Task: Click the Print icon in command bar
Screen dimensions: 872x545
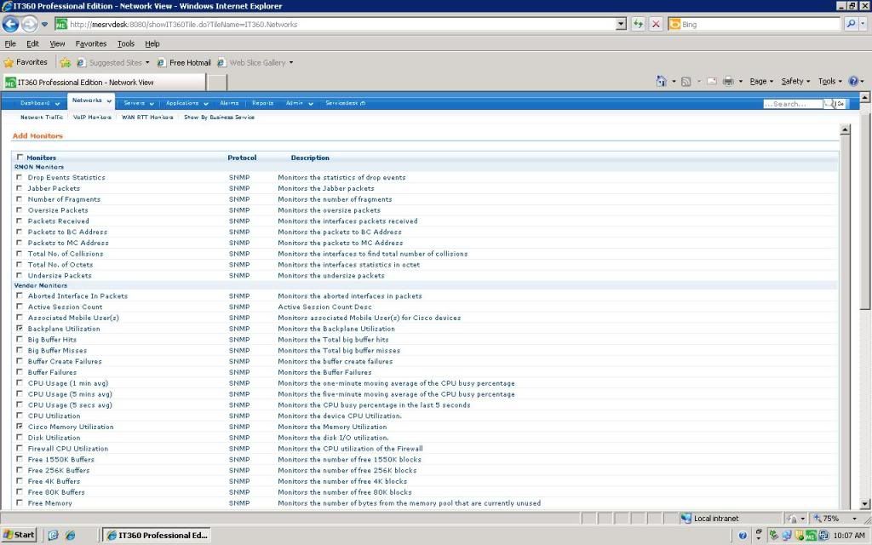Action: pos(728,81)
